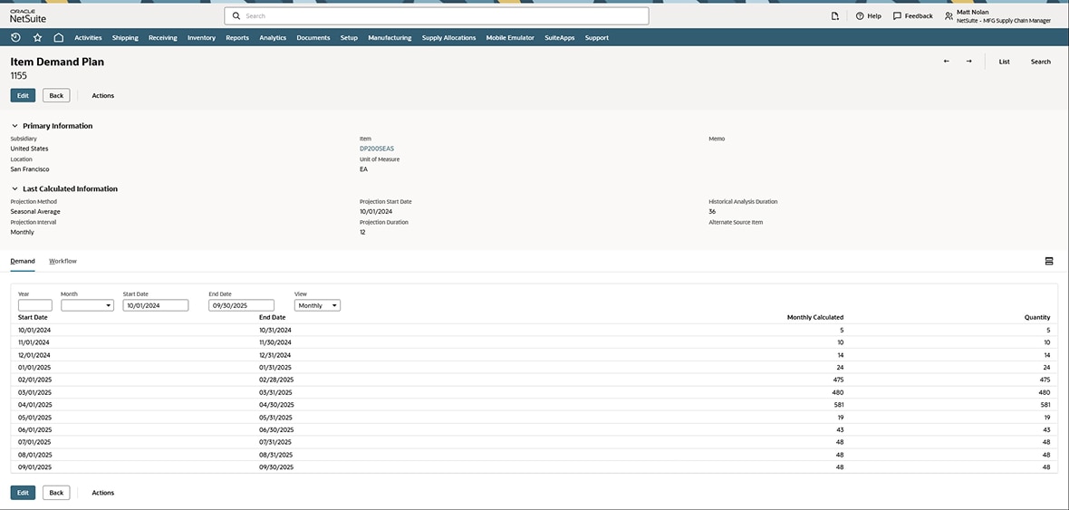Open the Manufacturing menu
This screenshot has height=510, width=1069.
tap(390, 37)
